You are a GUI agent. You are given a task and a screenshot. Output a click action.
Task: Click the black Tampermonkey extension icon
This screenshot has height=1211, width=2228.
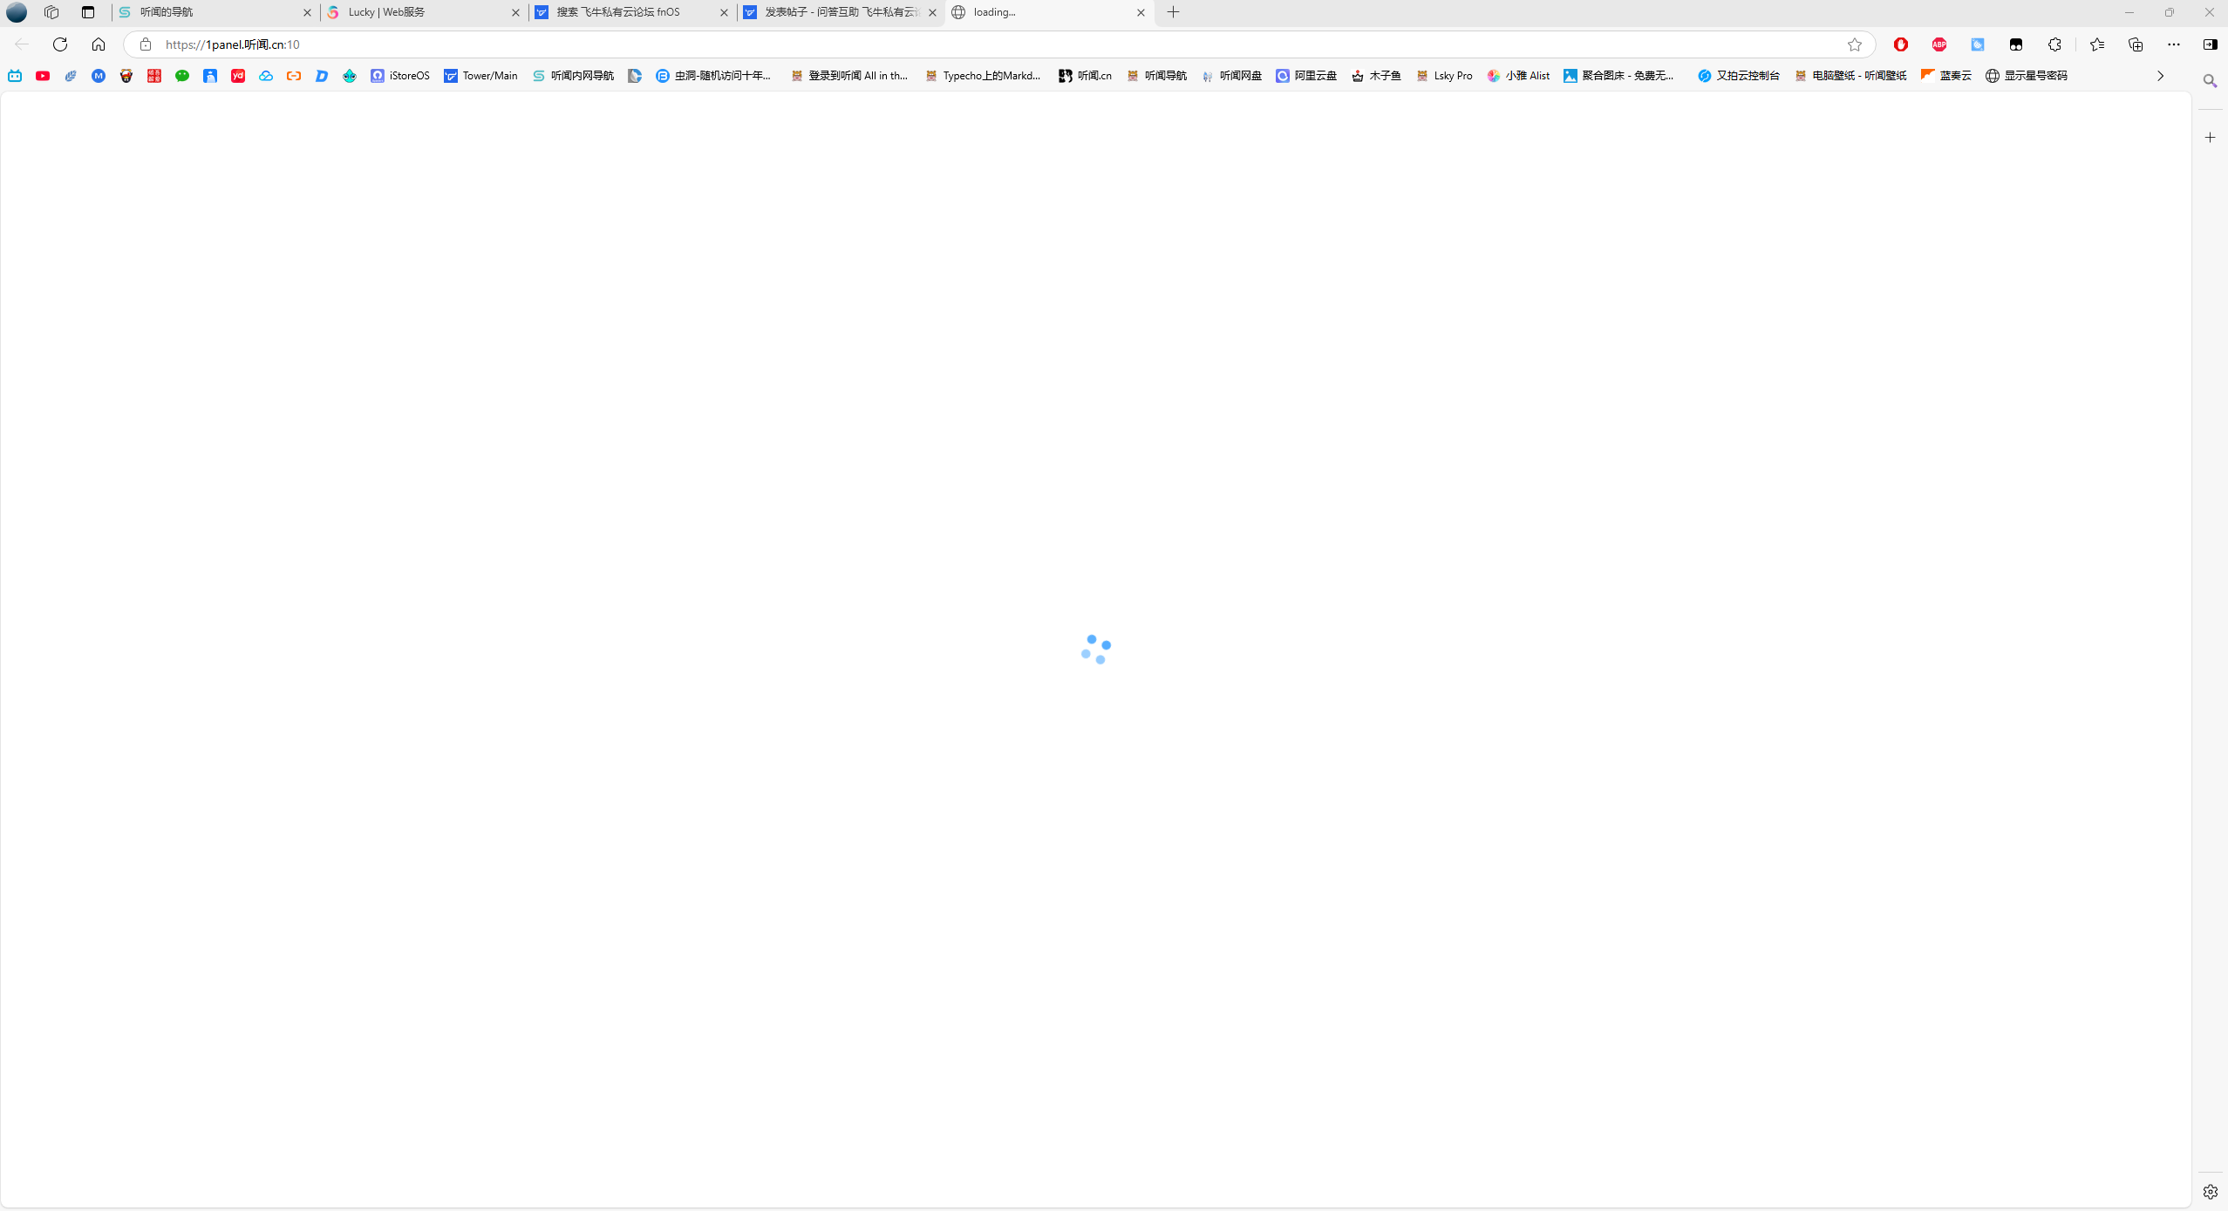[2016, 44]
